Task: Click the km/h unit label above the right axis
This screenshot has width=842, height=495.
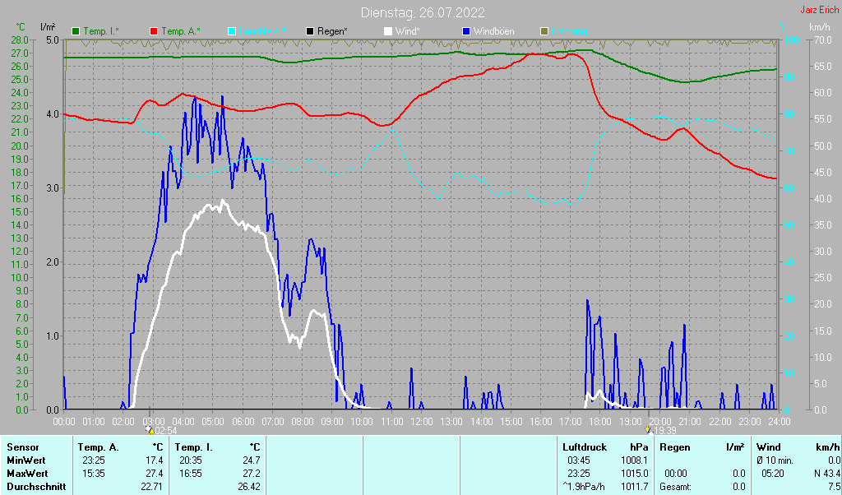Action: [x=820, y=27]
